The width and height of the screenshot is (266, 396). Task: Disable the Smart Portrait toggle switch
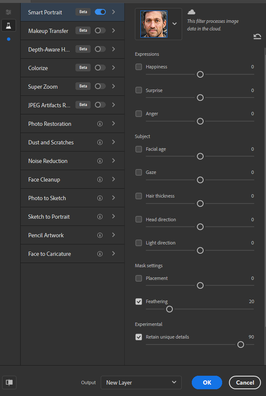coord(100,12)
